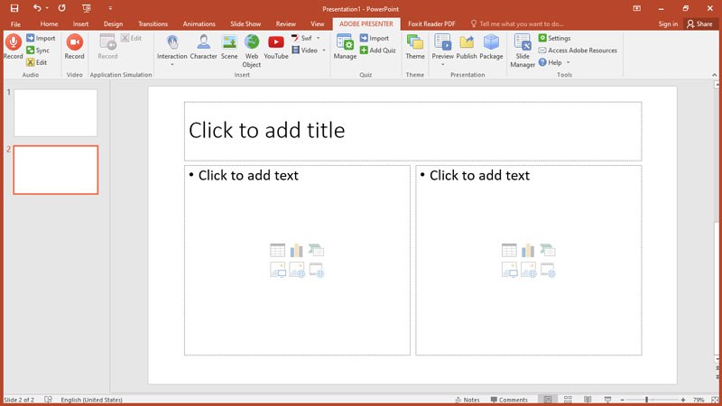Switch to the Transitions tab
Viewport: 722px width, 406px height.
[153, 24]
